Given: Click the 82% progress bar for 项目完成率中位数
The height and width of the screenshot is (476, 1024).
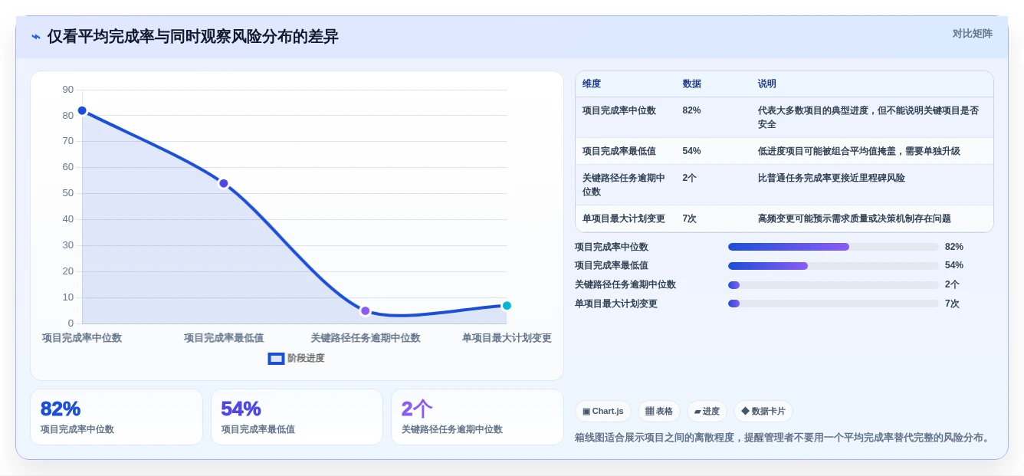Looking at the screenshot, I should click(x=833, y=247).
